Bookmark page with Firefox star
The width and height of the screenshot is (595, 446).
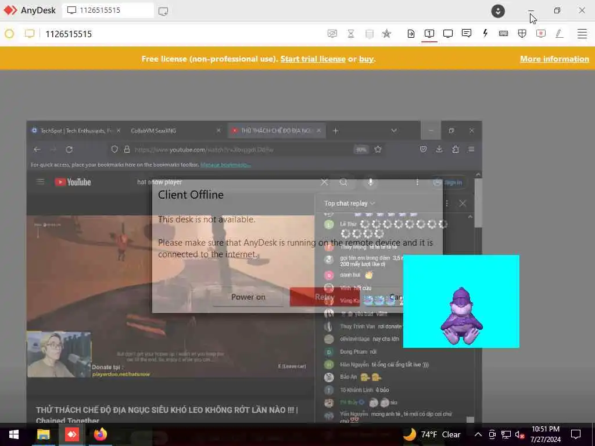pyautogui.click(x=378, y=149)
